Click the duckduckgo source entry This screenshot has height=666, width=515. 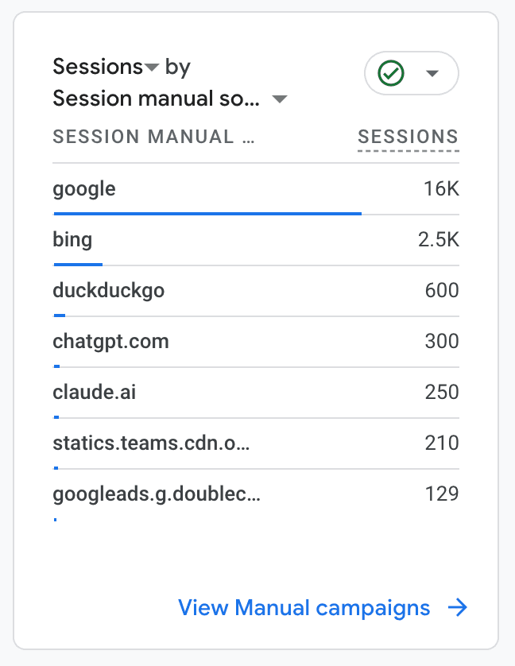click(x=108, y=291)
